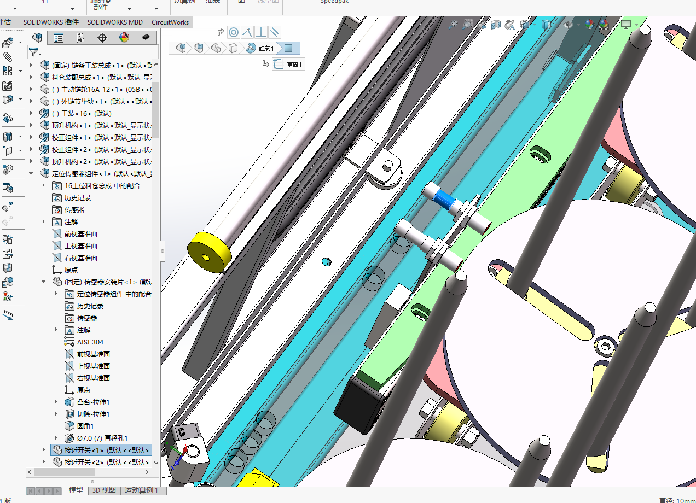The image size is (696, 503).
Task: Select the AISI 304 material item
Action: tap(90, 342)
